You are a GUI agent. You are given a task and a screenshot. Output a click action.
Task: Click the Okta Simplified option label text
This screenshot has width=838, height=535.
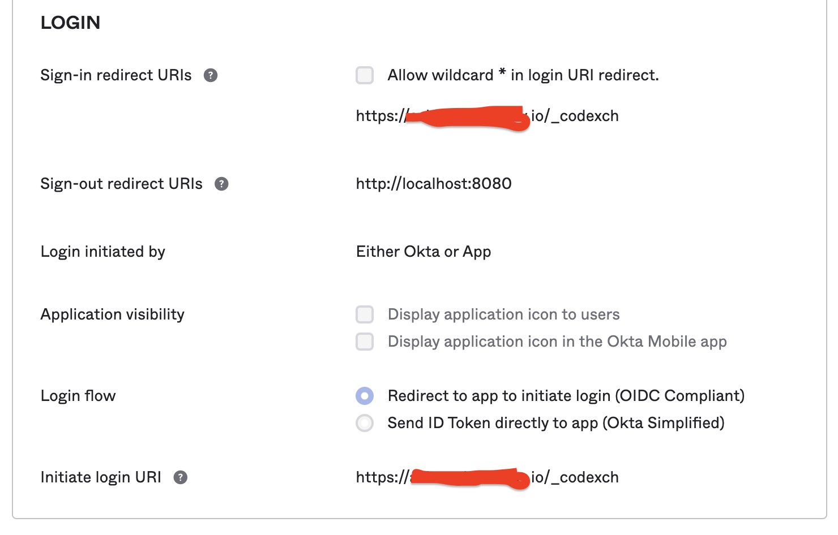(555, 422)
